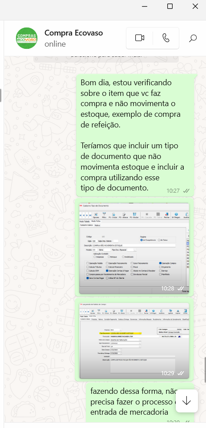Expand the highlighted Tipo Documento dropdown in second image
The height and width of the screenshot is (428, 206).
(x=140, y=333)
